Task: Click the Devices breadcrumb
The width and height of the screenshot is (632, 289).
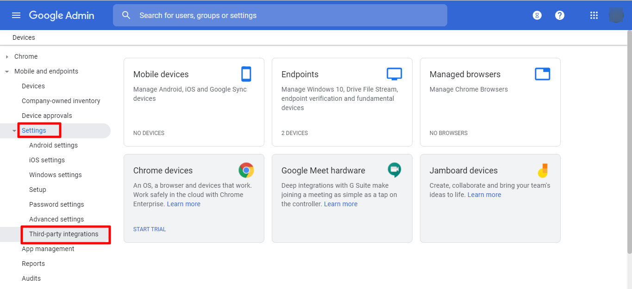Action: pyautogui.click(x=24, y=37)
